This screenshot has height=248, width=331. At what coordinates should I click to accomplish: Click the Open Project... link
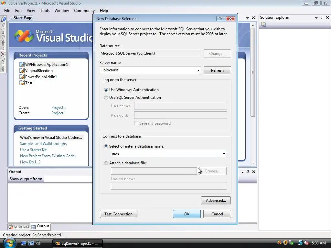[59, 108]
